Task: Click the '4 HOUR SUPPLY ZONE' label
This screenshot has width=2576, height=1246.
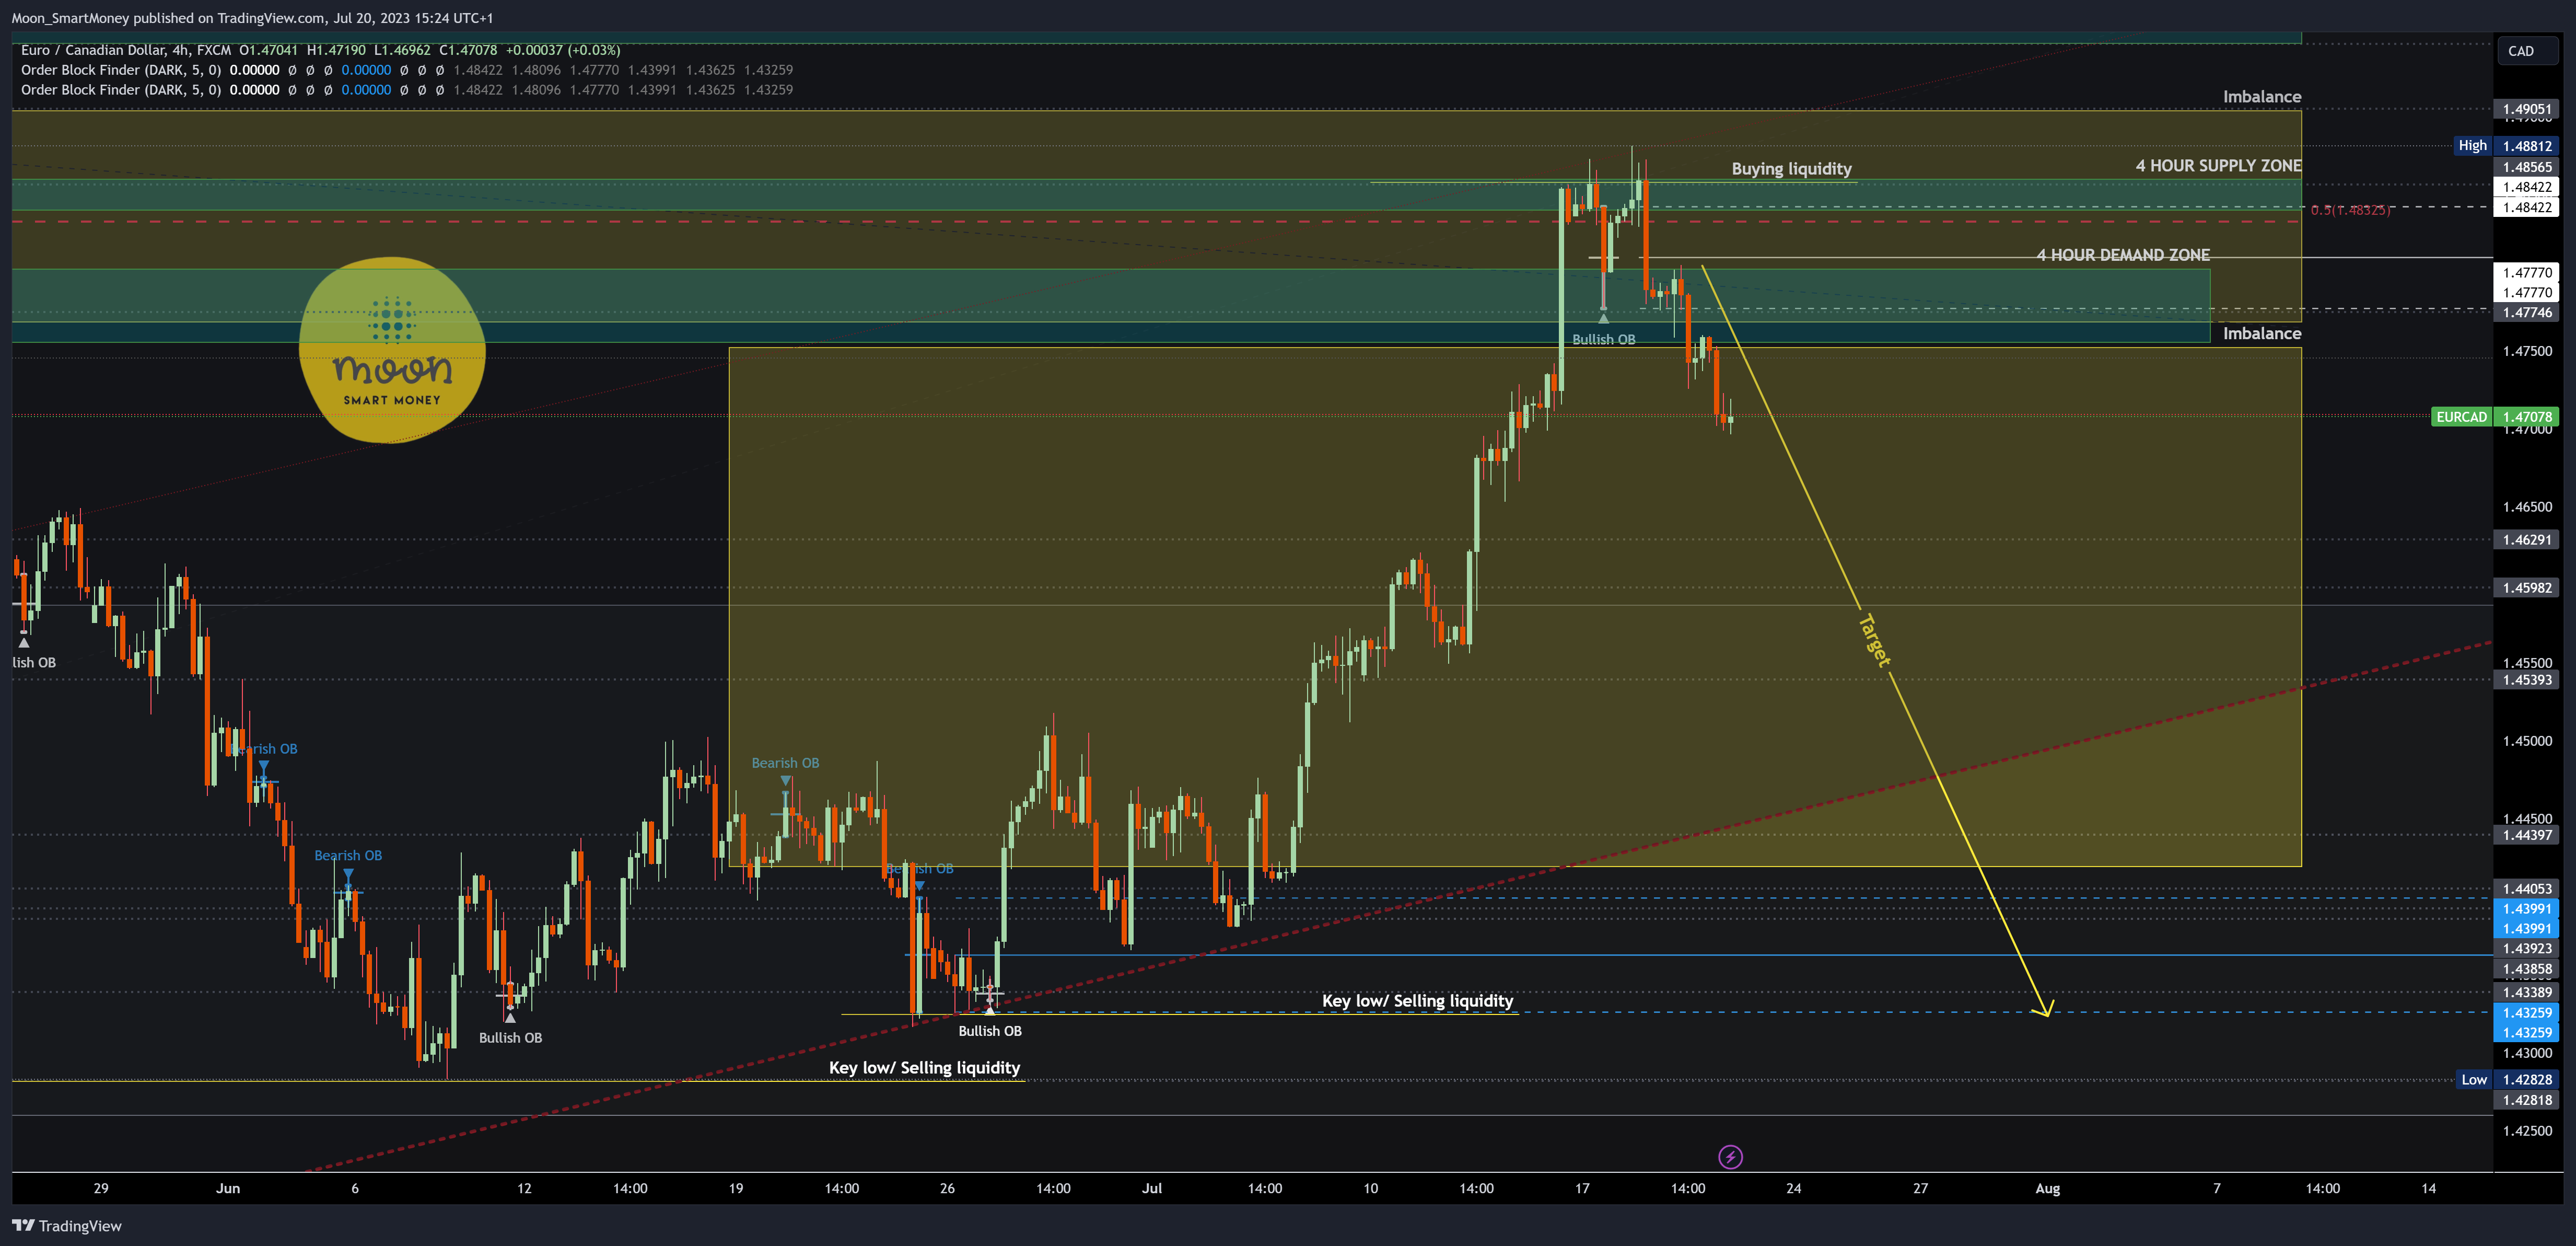Action: click(x=2218, y=166)
